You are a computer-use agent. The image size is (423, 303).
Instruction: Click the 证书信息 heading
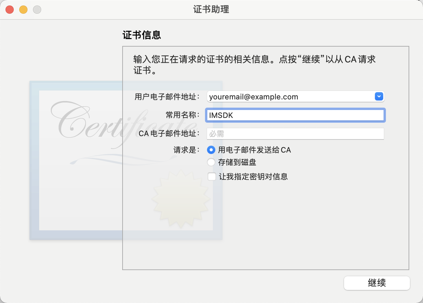pyautogui.click(x=142, y=35)
